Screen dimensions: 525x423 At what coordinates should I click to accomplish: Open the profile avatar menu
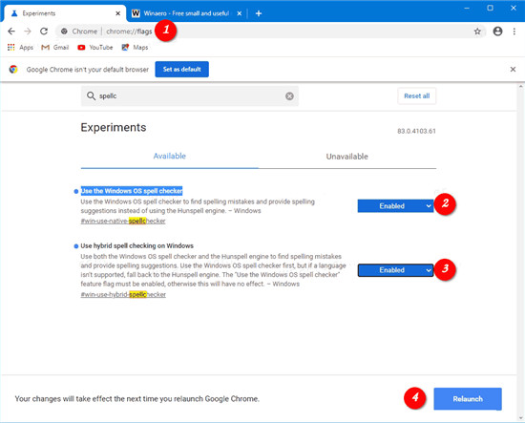[497, 32]
